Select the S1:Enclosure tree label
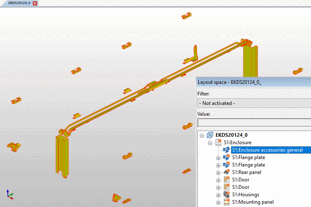The width and height of the screenshot is (311, 207). pyautogui.click(x=238, y=143)
